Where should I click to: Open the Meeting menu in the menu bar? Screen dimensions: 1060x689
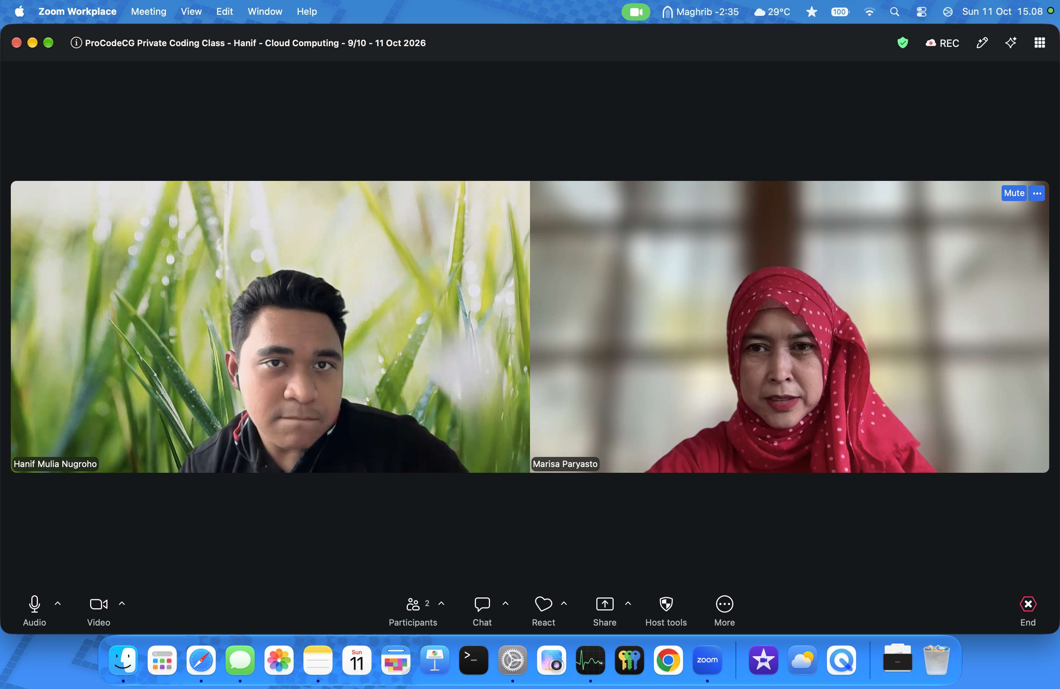[x=148, y=12]
